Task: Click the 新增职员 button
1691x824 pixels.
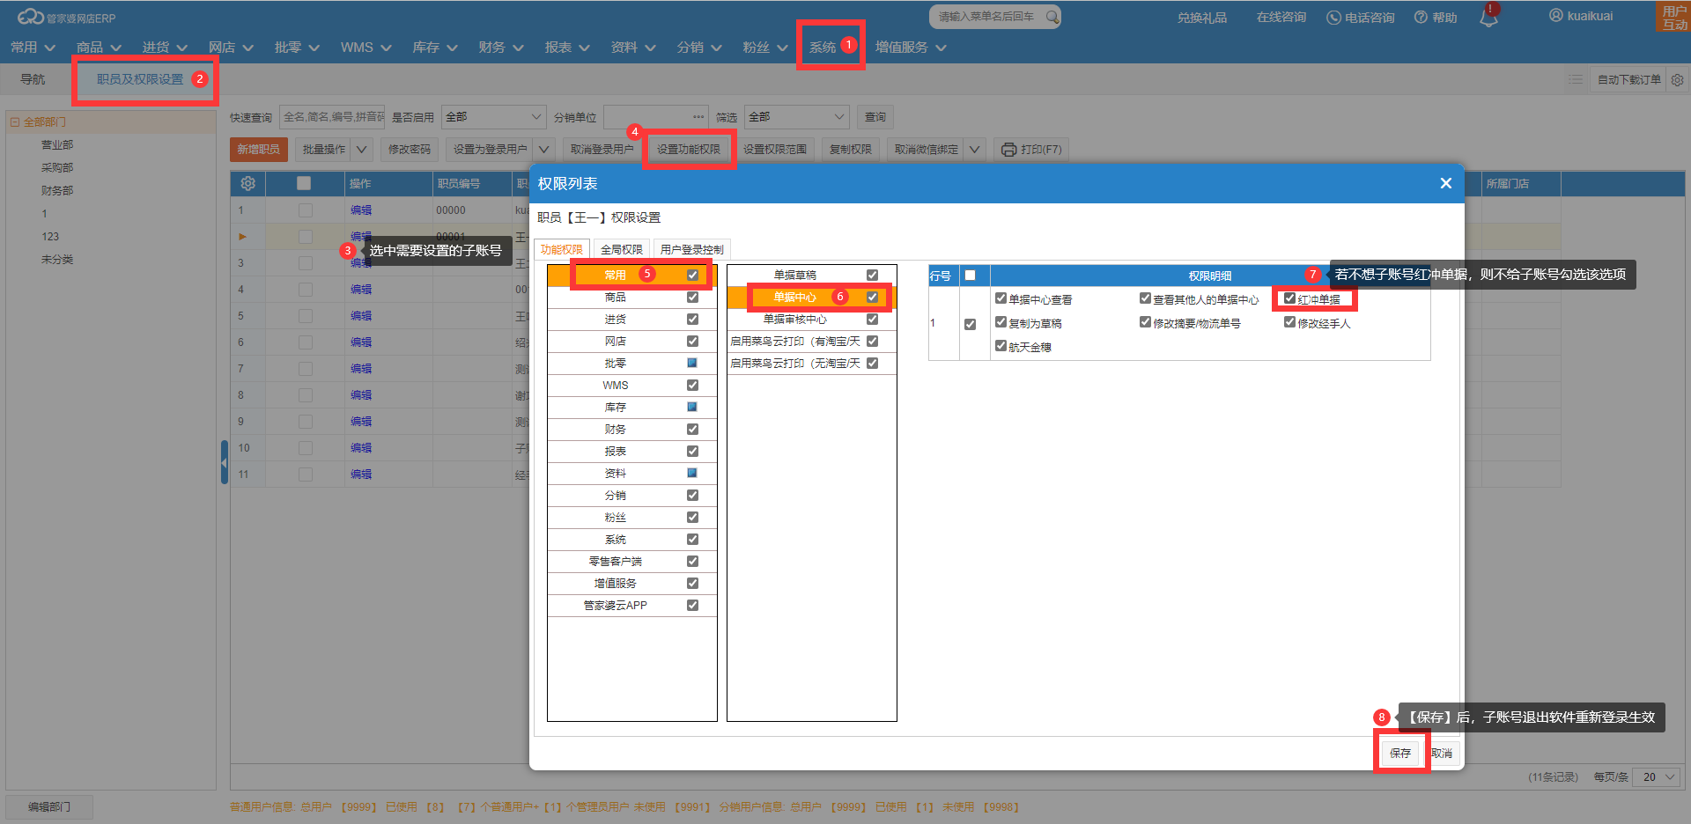Action: (258, 150)
